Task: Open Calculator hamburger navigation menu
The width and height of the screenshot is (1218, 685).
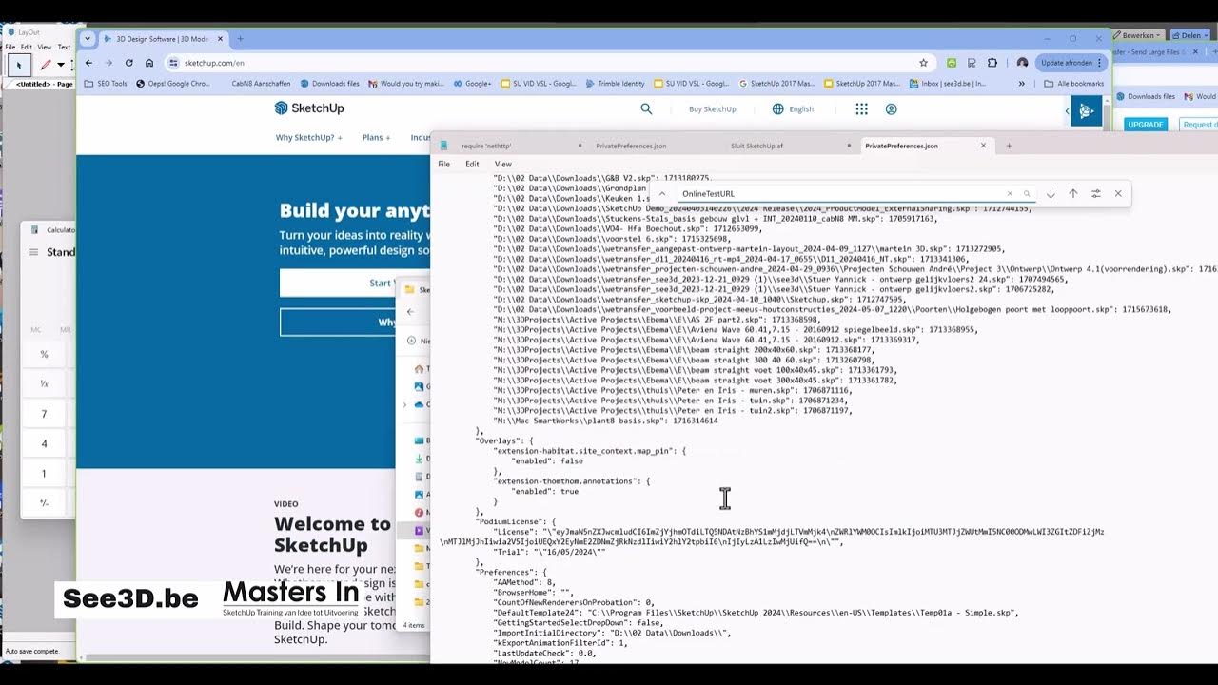Action: [33, 252]
